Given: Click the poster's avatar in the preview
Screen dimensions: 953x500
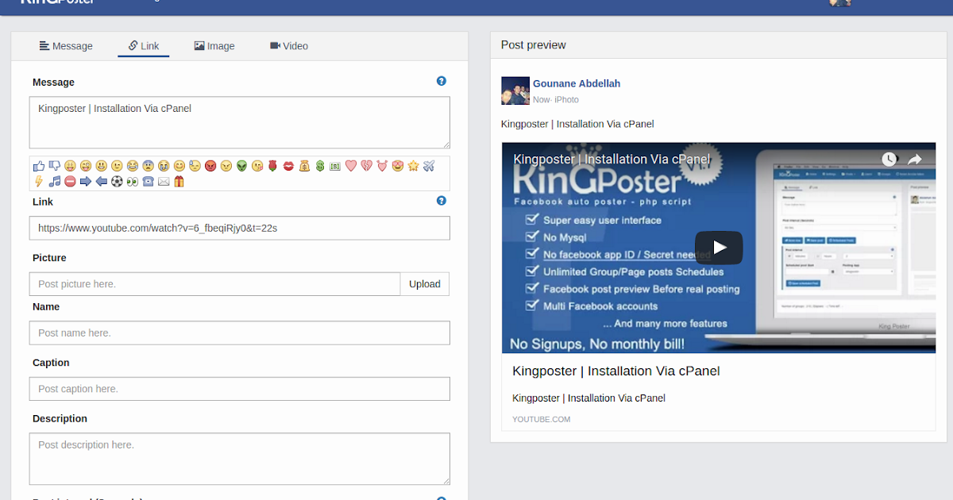Looking at the screenshot, I should point(515,90).
